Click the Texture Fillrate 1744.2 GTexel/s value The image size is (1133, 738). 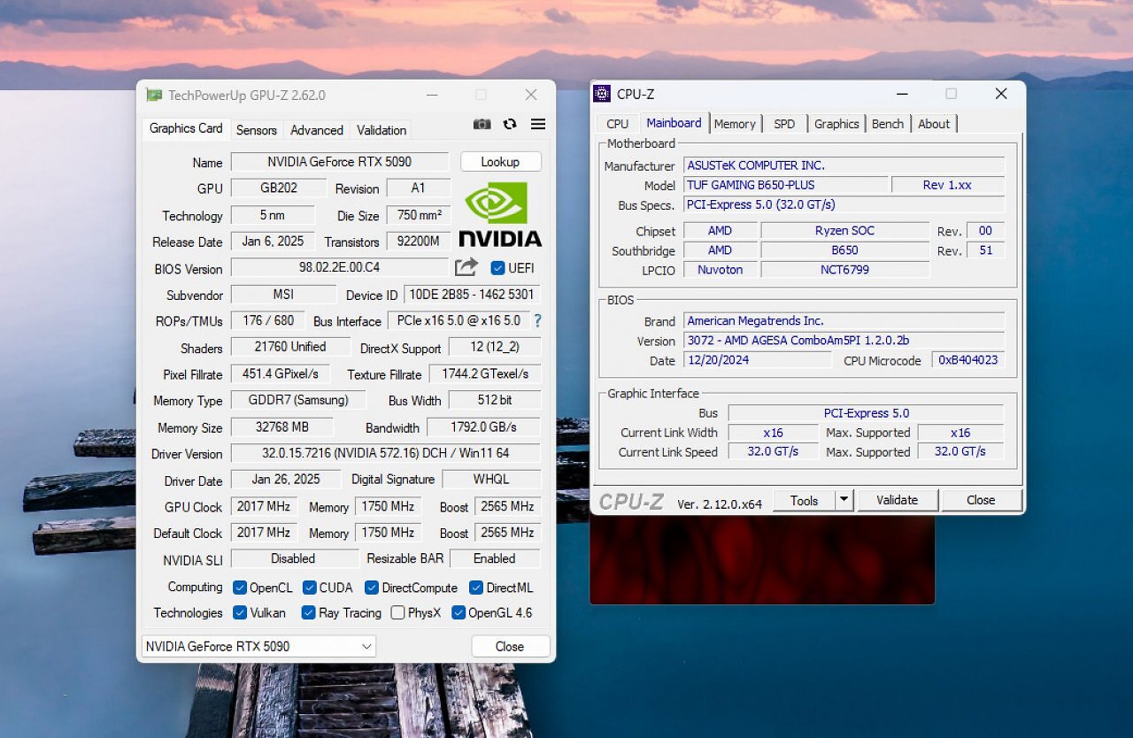(x=485, y=374)
